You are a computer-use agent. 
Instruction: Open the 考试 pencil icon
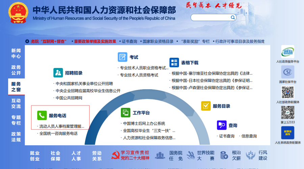point(122,57)
